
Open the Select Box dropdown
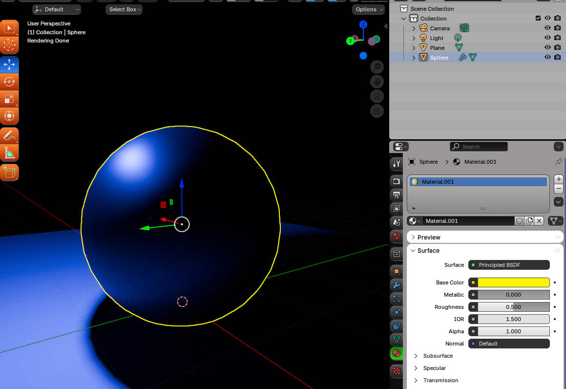click(124, 9)
